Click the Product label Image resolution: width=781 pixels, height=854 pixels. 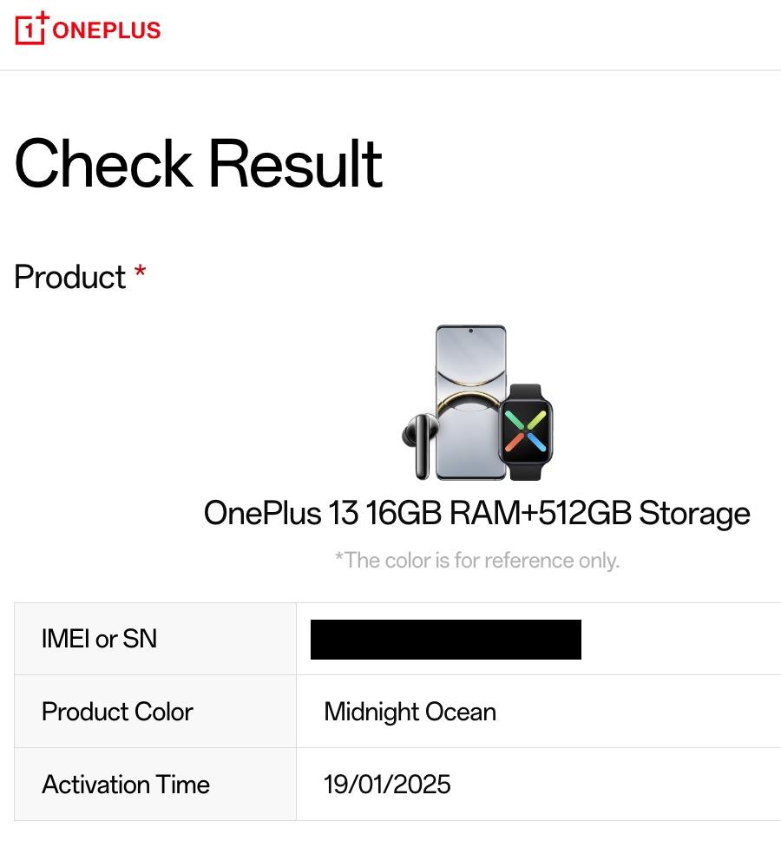tap(70, 278)
